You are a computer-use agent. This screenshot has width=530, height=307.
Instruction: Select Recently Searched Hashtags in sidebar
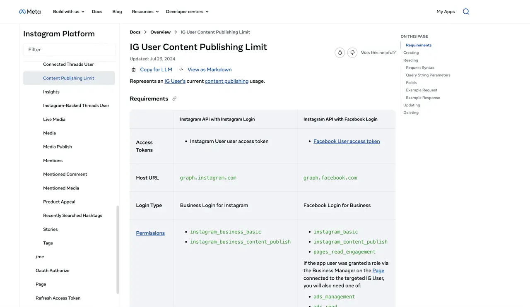(72, 215)
